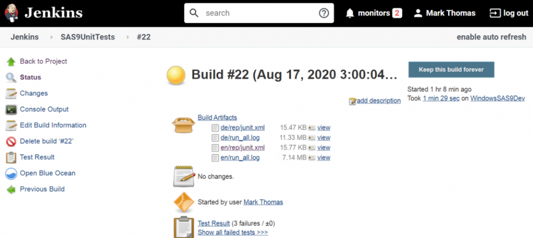Click the search help question mark icon
The image size is (533, 238).
[x=324, y=13]
